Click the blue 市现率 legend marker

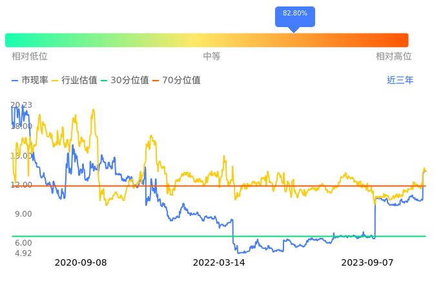click(x=15, y=81)
